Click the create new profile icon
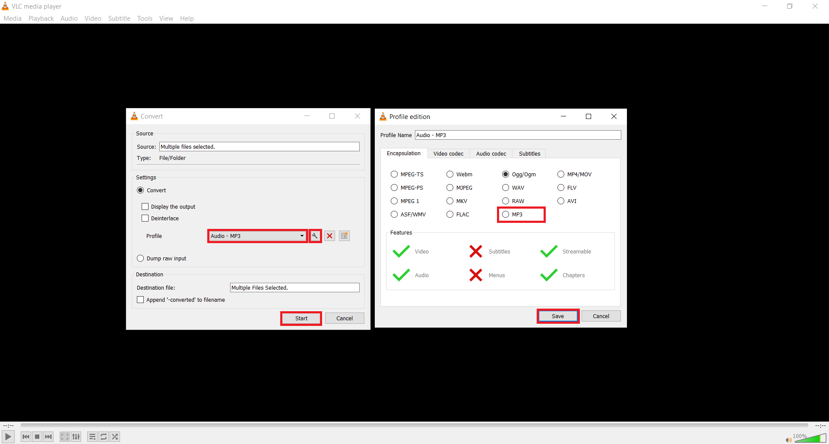This screenshot has width=829, height=444. pyautogui.click(x=344, y=236)
